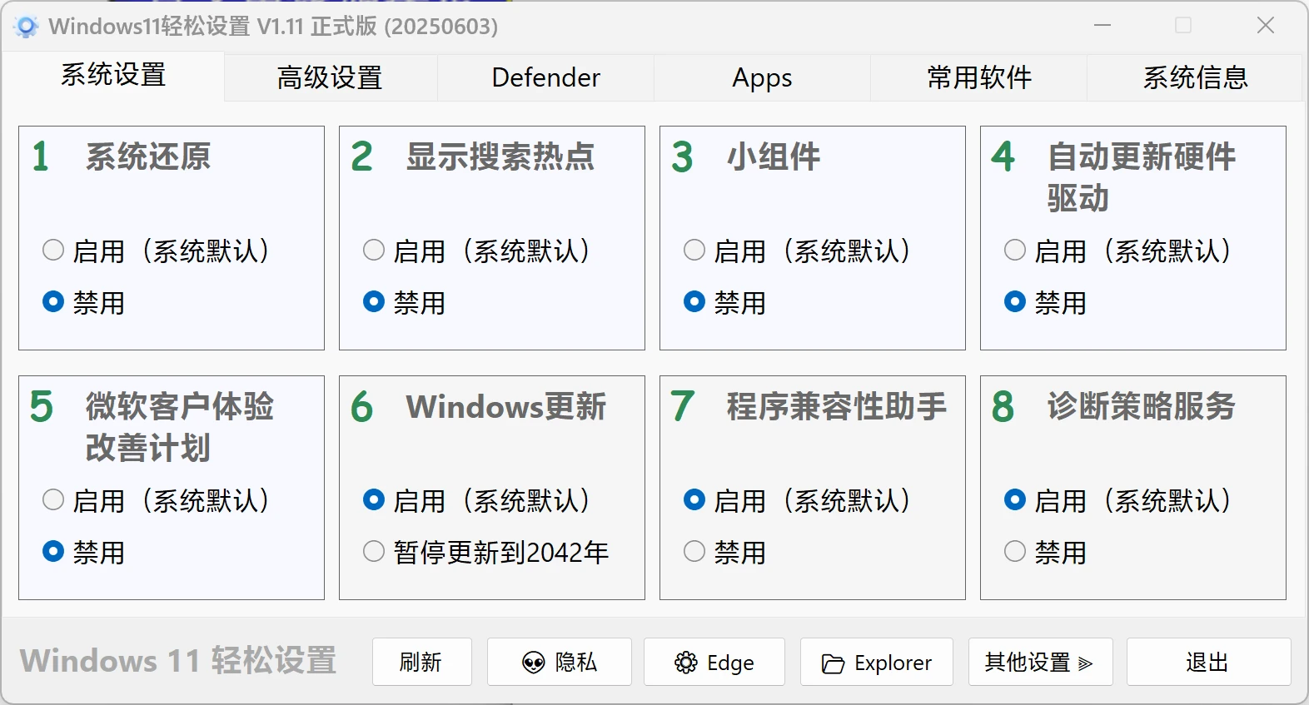The image size is (1309, 705).
Task: Enable 小组件 widgets radio option
Action: [x=694, y=250]
